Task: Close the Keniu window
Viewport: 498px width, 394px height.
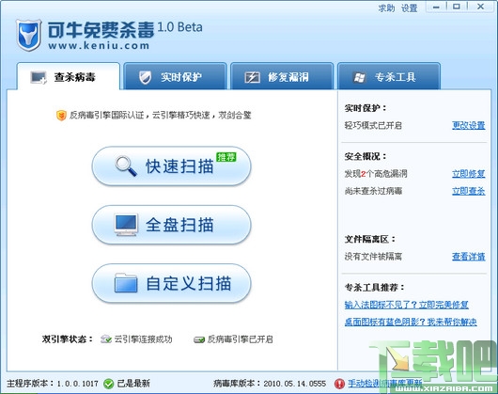Action: point(480,7)
